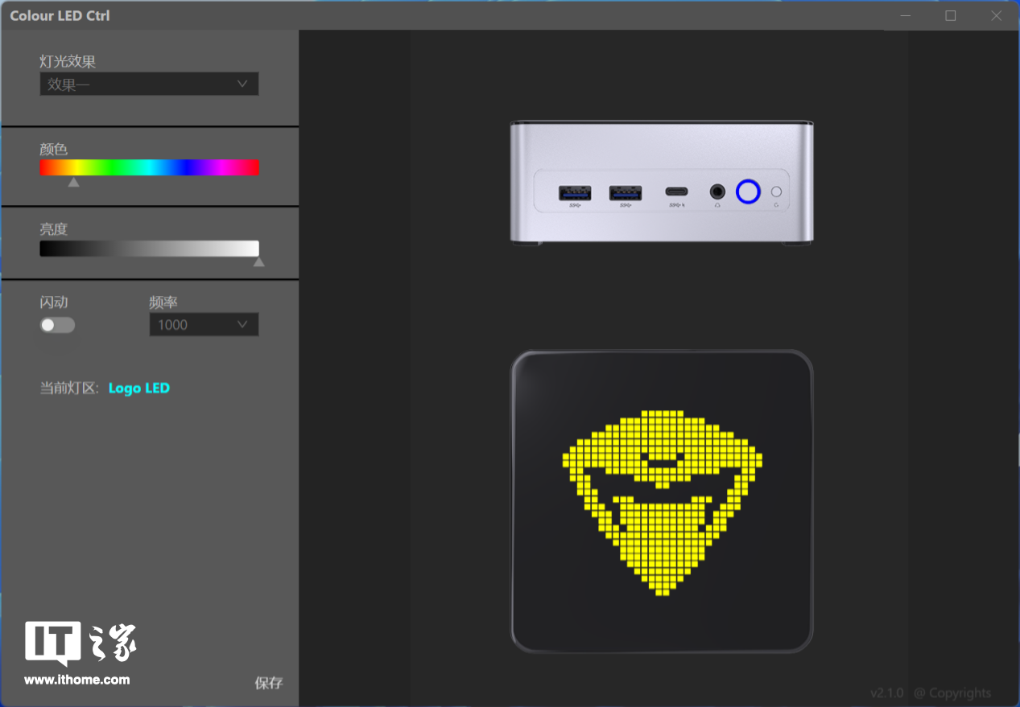
Task: Toggle the 闪动 flashing switch
Action: point(57,325)
